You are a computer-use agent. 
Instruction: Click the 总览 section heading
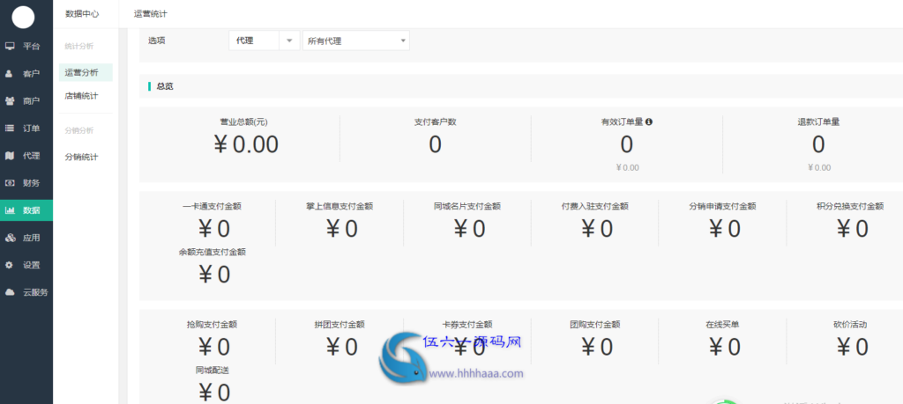(x=165, y=86)
